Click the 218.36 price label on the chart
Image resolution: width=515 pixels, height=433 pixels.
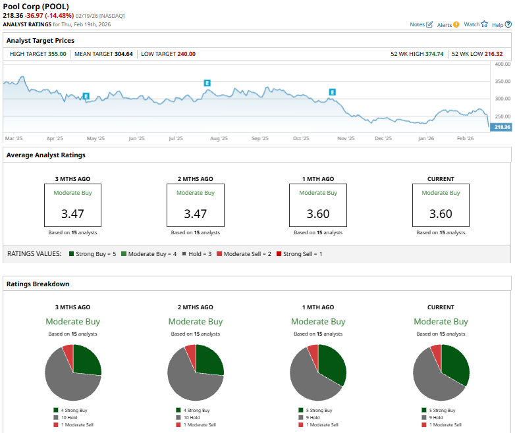pyautogui.click(x=501, y=127)
